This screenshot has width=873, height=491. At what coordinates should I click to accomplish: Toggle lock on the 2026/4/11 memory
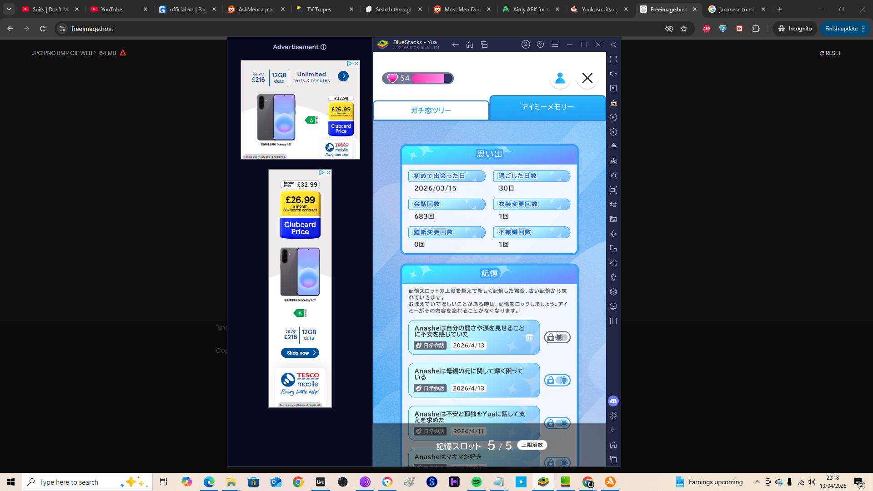[557, 423]
